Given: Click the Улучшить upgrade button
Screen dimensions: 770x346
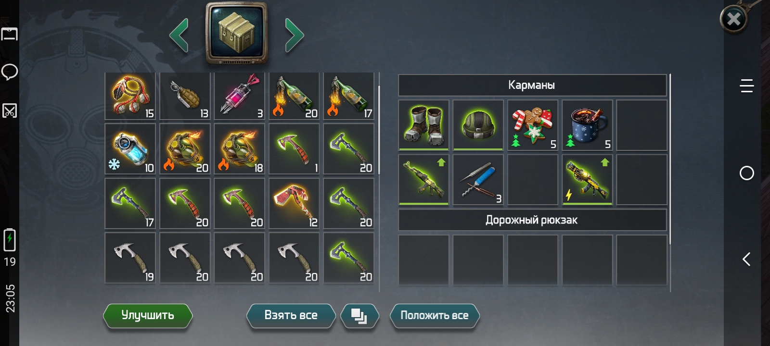Looking at the screenshot, I should click(x=148, y=316).
